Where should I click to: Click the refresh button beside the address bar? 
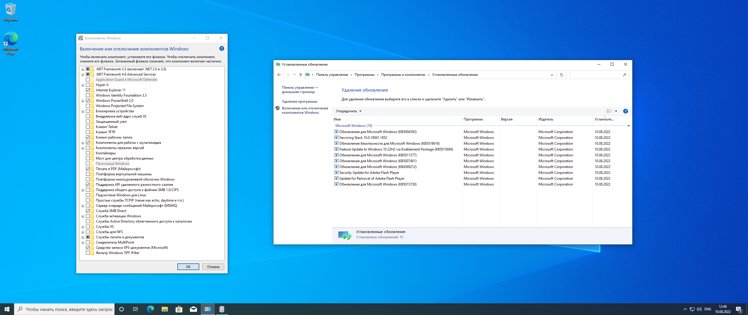coord(561,75)
